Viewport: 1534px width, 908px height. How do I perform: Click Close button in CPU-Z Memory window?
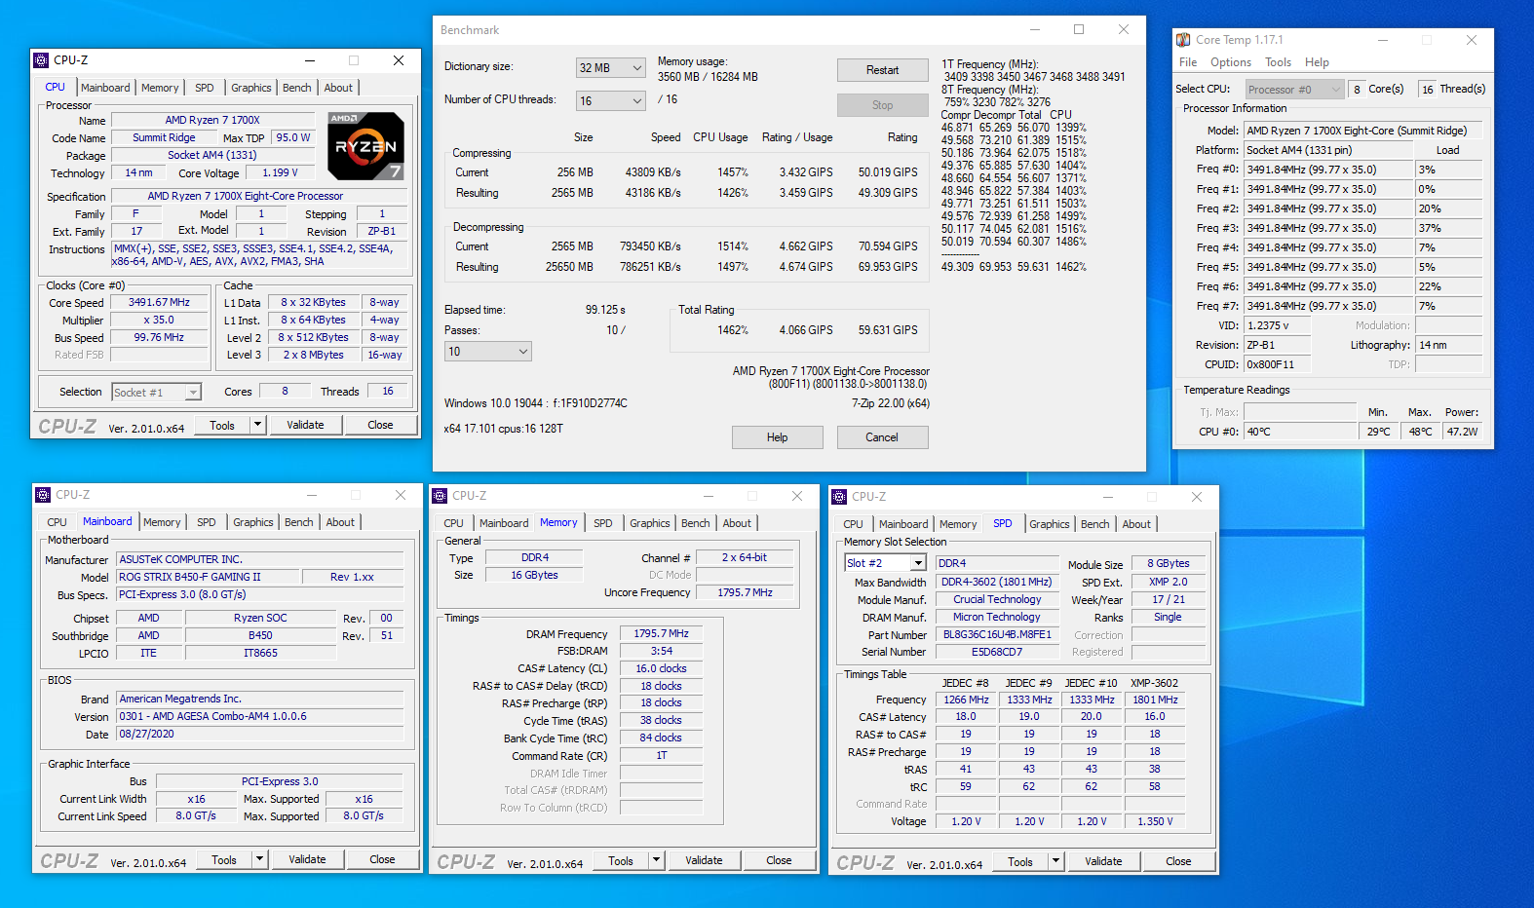tap(780, 860)
